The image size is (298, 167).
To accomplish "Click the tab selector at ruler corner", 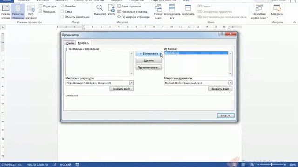I will [x=3, y=27].
